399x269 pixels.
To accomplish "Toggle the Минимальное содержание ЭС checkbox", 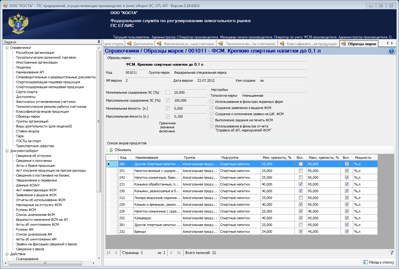I will tap(168, 92).
